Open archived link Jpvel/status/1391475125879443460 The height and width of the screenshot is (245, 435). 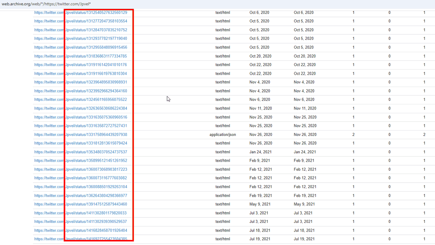(81, 204)
